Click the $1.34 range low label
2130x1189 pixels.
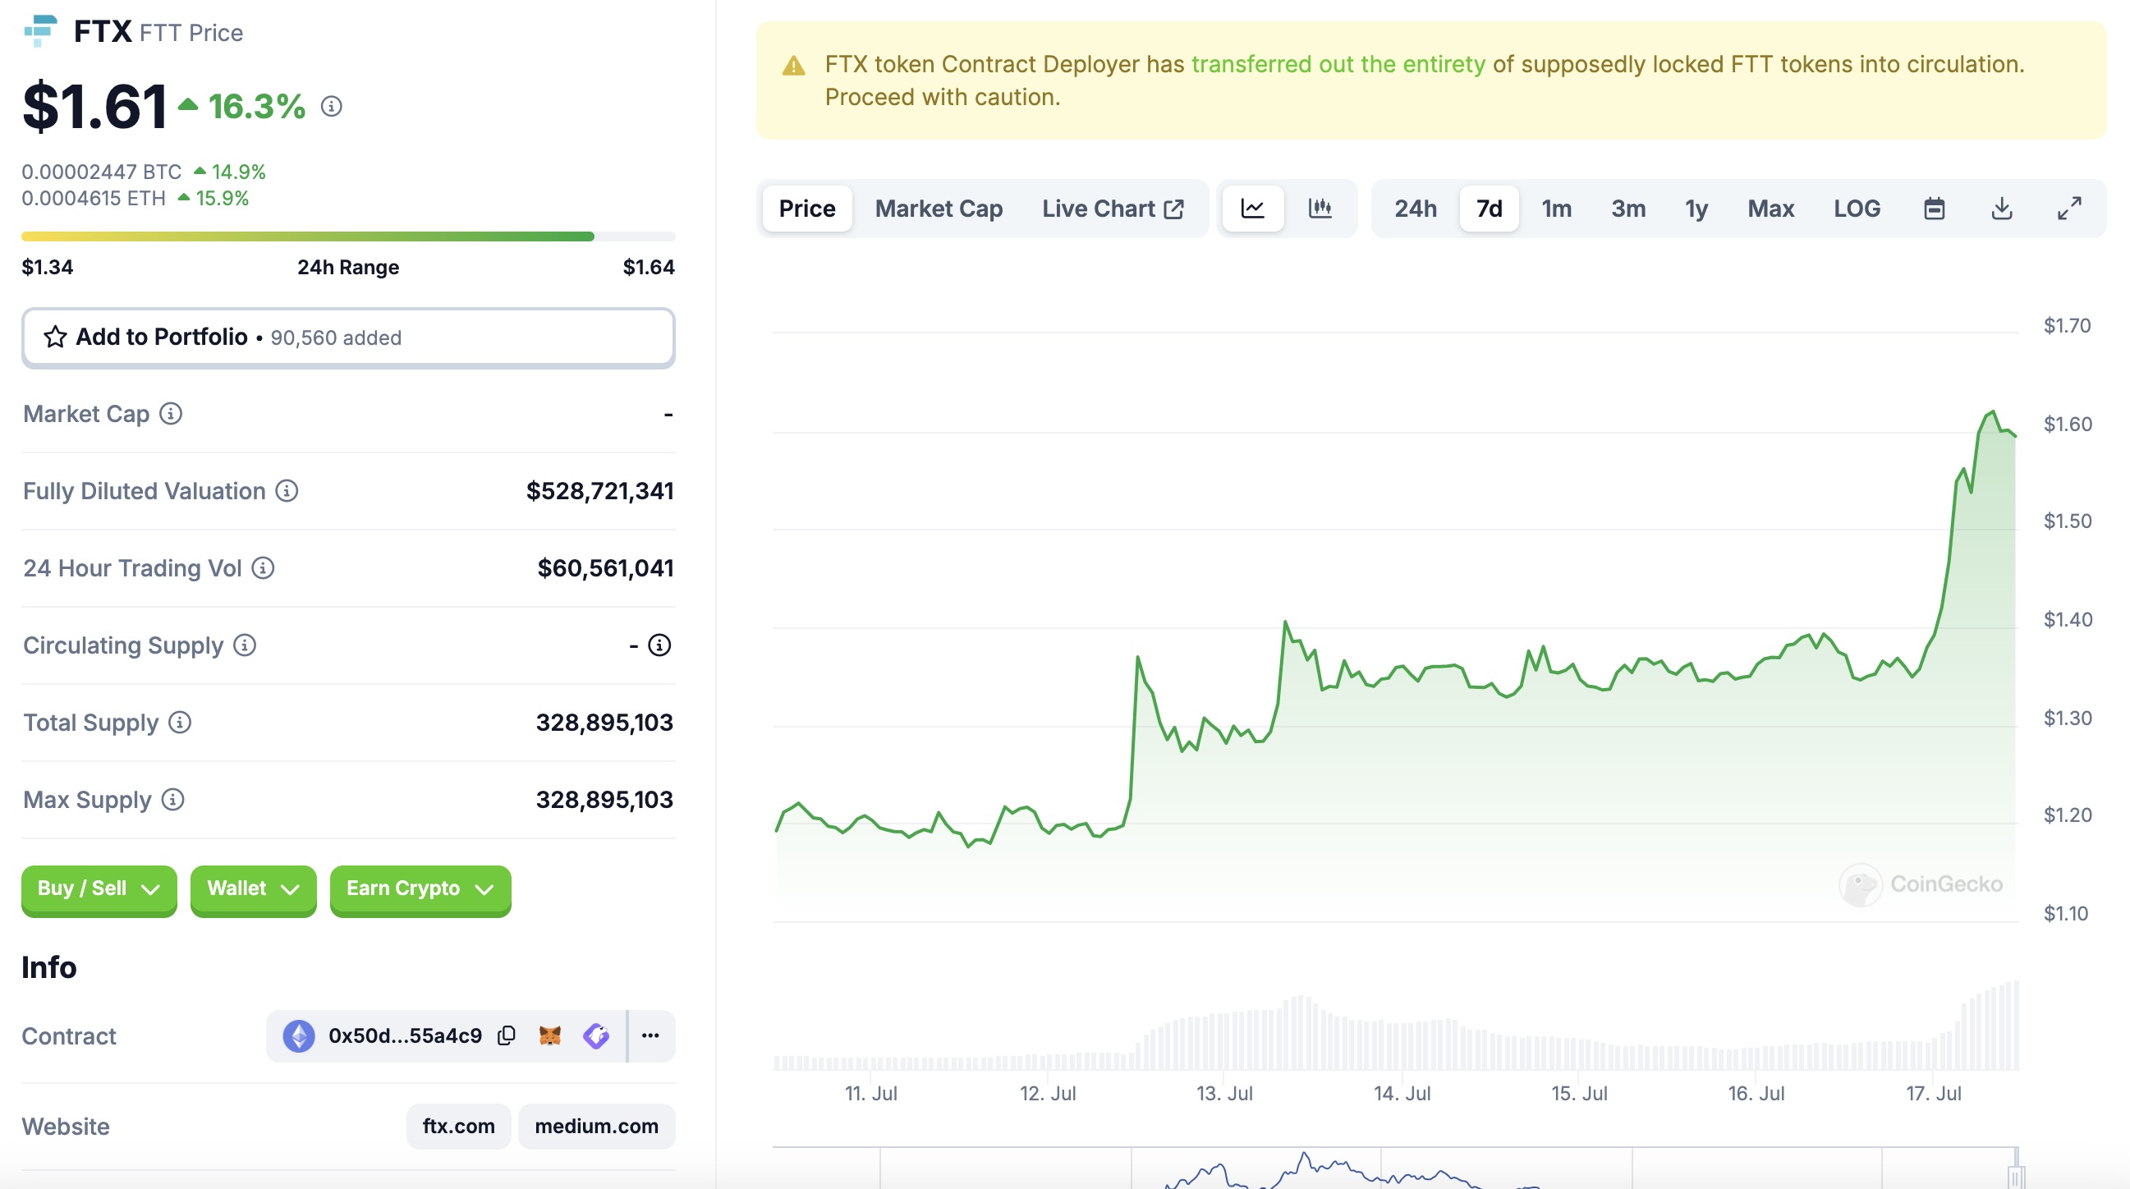click(x=48, y=267)
